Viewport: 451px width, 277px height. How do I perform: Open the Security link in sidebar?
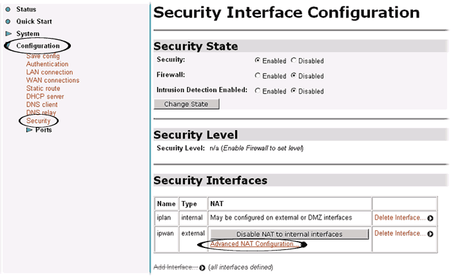(x=38, y=121)
